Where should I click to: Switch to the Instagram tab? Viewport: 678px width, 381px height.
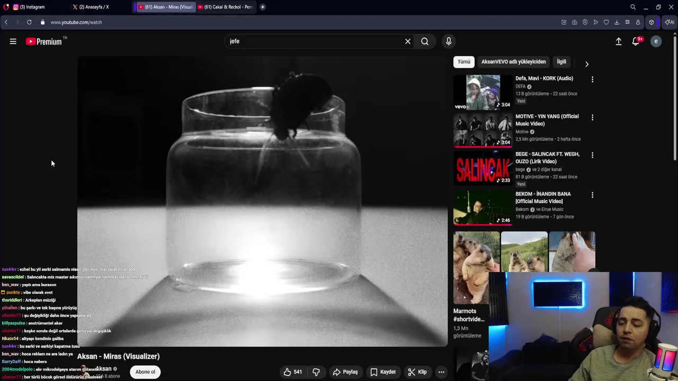pyautogui.click(x=32, y=7)
